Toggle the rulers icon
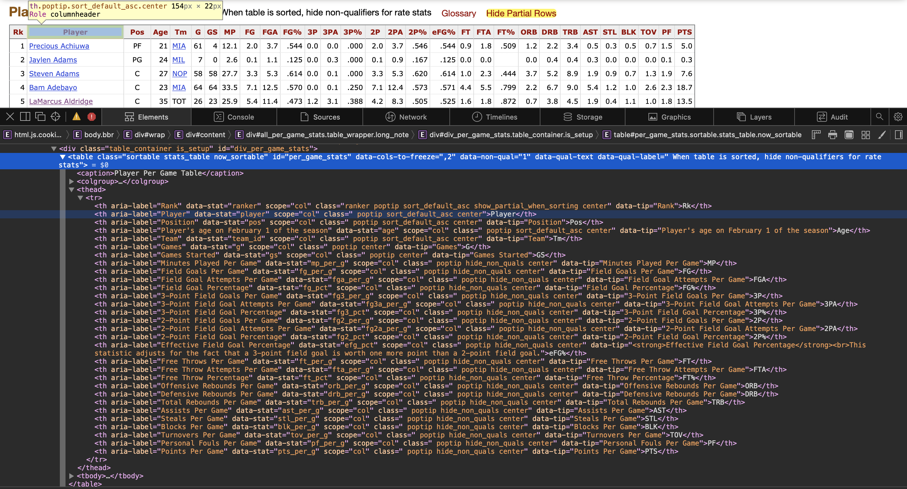The width and height of the screenshot is (907, 489). coord(816,135)
